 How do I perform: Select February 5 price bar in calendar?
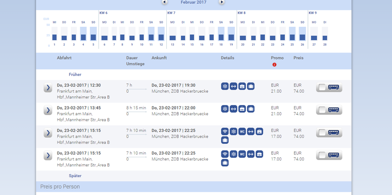93,34
